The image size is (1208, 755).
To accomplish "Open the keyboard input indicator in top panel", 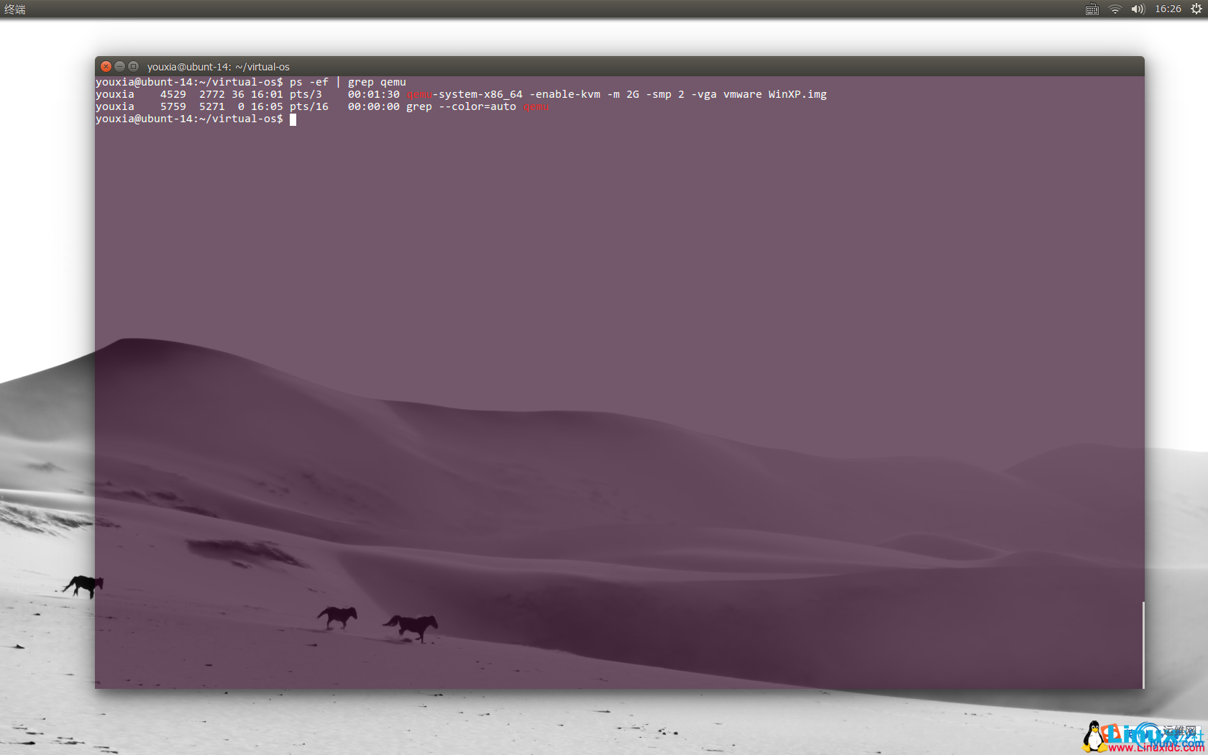I will pos(1092,9).
